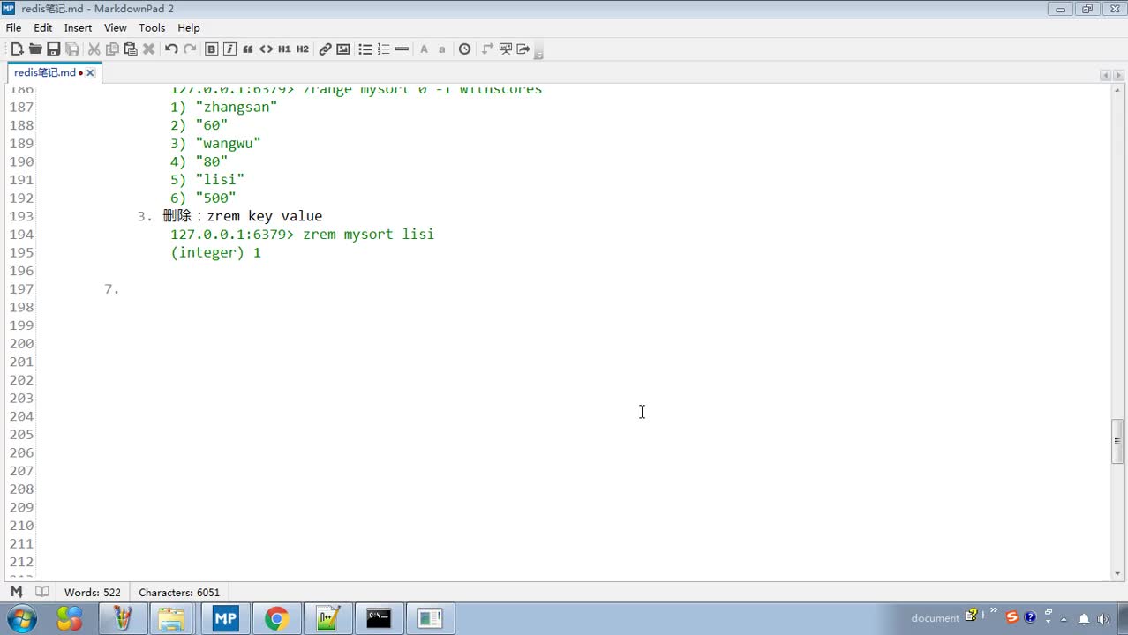1128x635 pixels.
Task: Apply Heading 1 style
Action: [284, 49]
